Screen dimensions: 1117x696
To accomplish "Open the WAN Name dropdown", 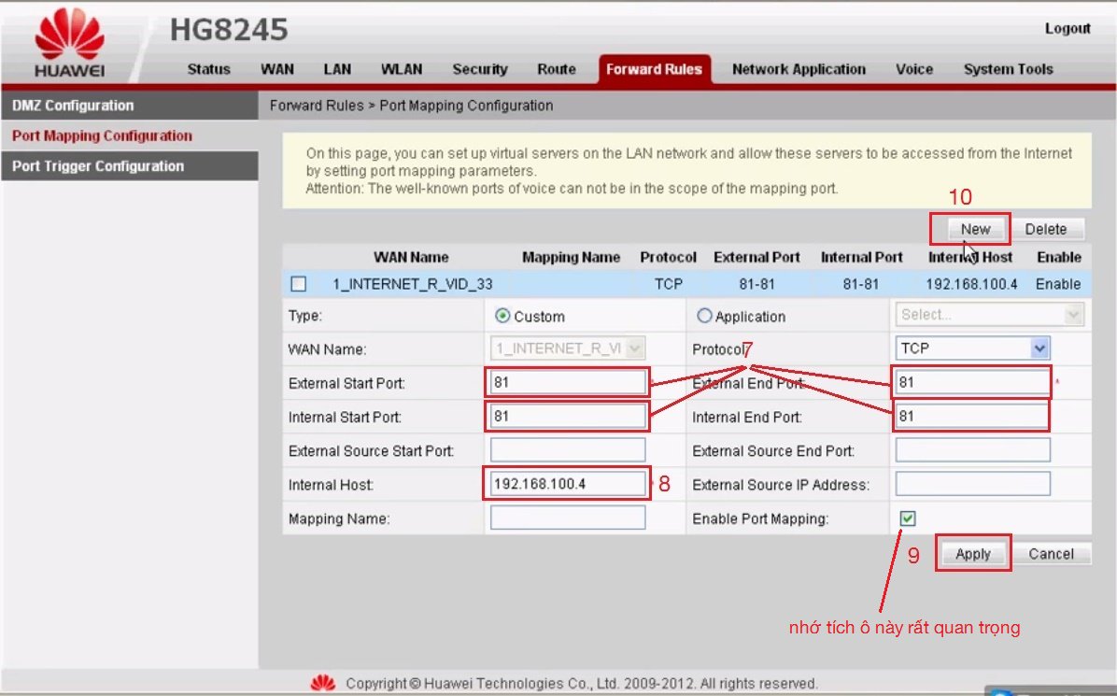I will (x=567, y=348).
